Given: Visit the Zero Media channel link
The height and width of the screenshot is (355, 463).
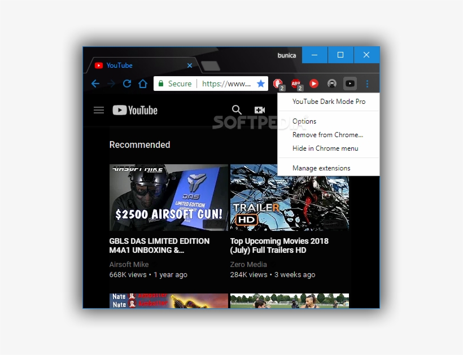Looking at the screenshot, I should tap(248, 264).
